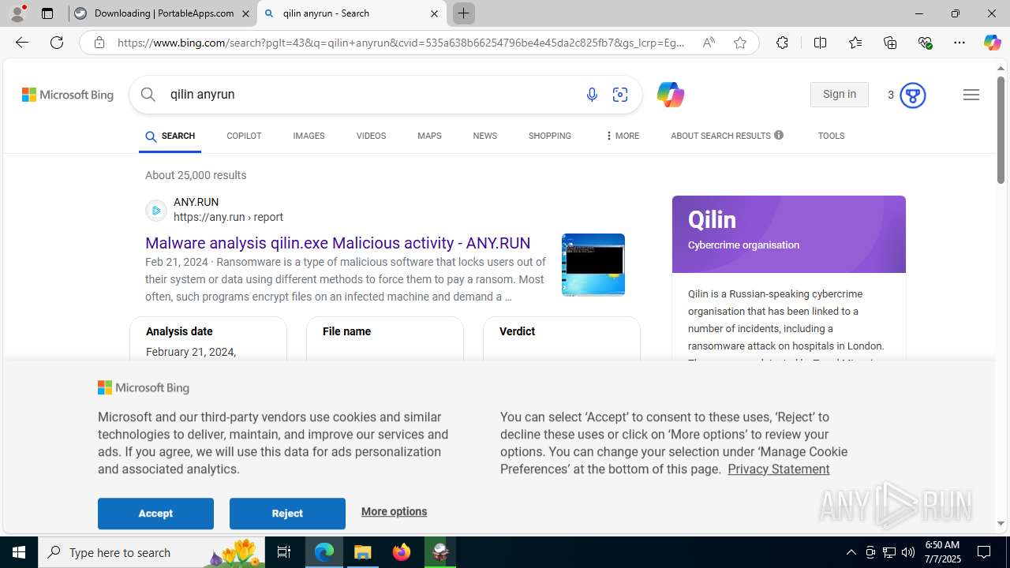
Task: Open Task View on the taskbar
Action: click(x=284, y=552)
